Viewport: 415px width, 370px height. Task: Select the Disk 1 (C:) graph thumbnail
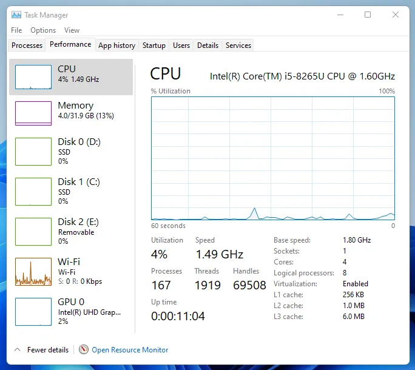pos(33,192)
